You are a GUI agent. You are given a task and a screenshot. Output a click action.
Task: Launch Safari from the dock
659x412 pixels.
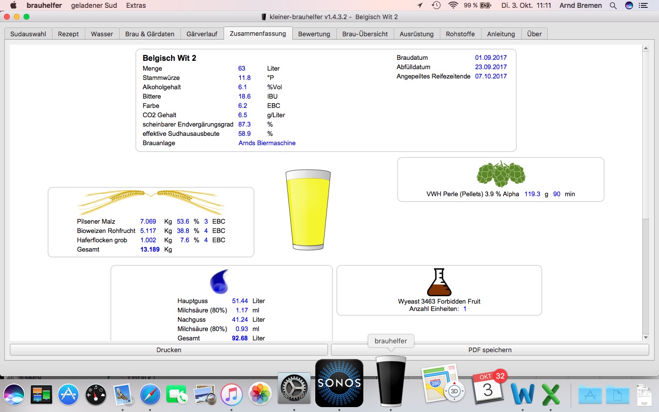150,394
